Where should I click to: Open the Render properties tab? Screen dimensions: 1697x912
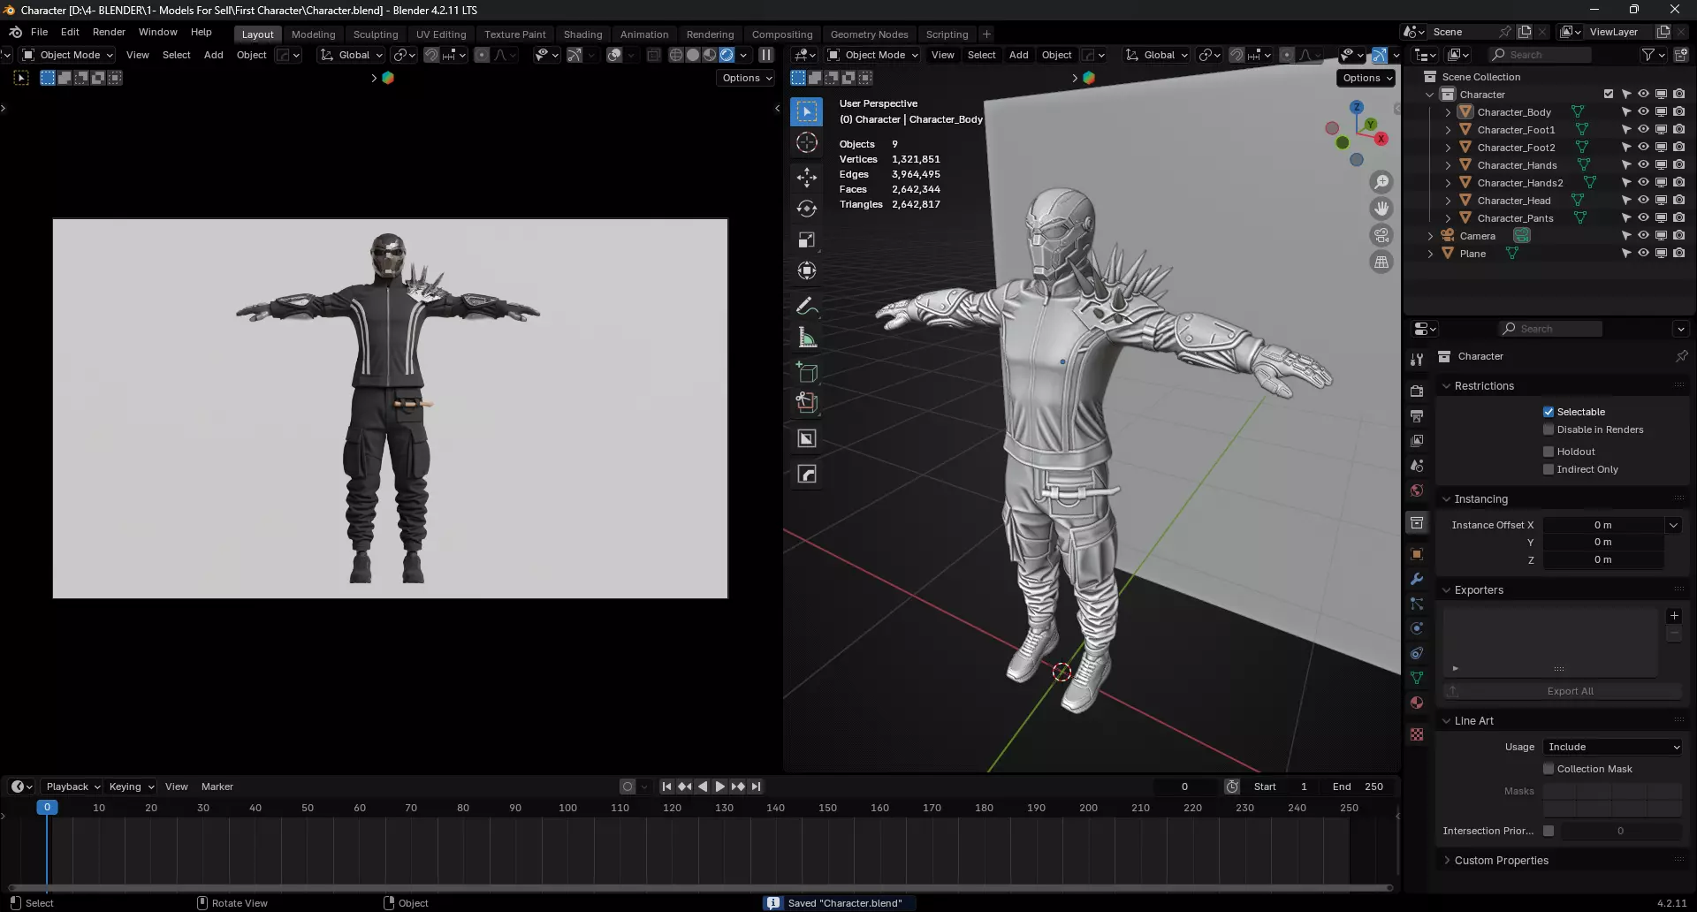coord(1417,391)
